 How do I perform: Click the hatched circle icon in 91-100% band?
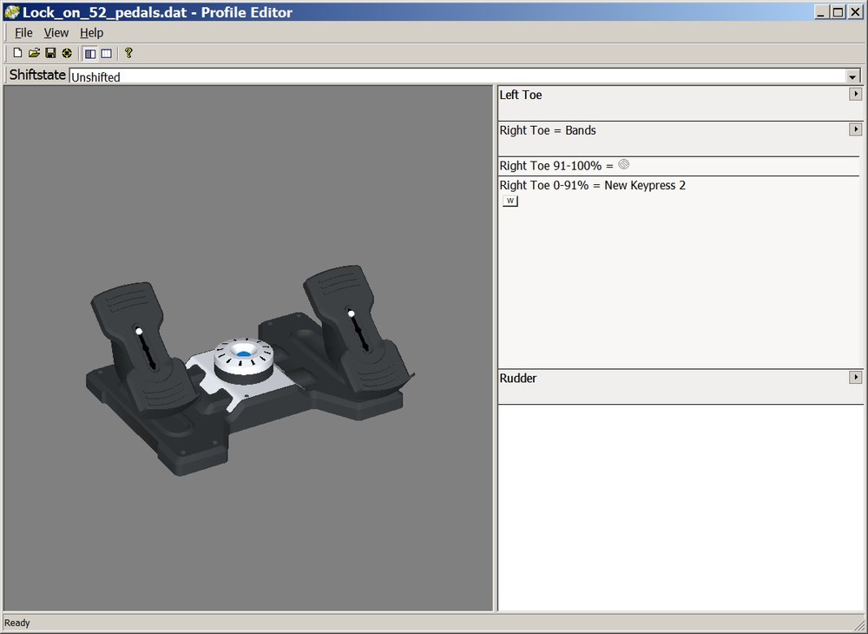pyautogui.click(x=624, y=164)
